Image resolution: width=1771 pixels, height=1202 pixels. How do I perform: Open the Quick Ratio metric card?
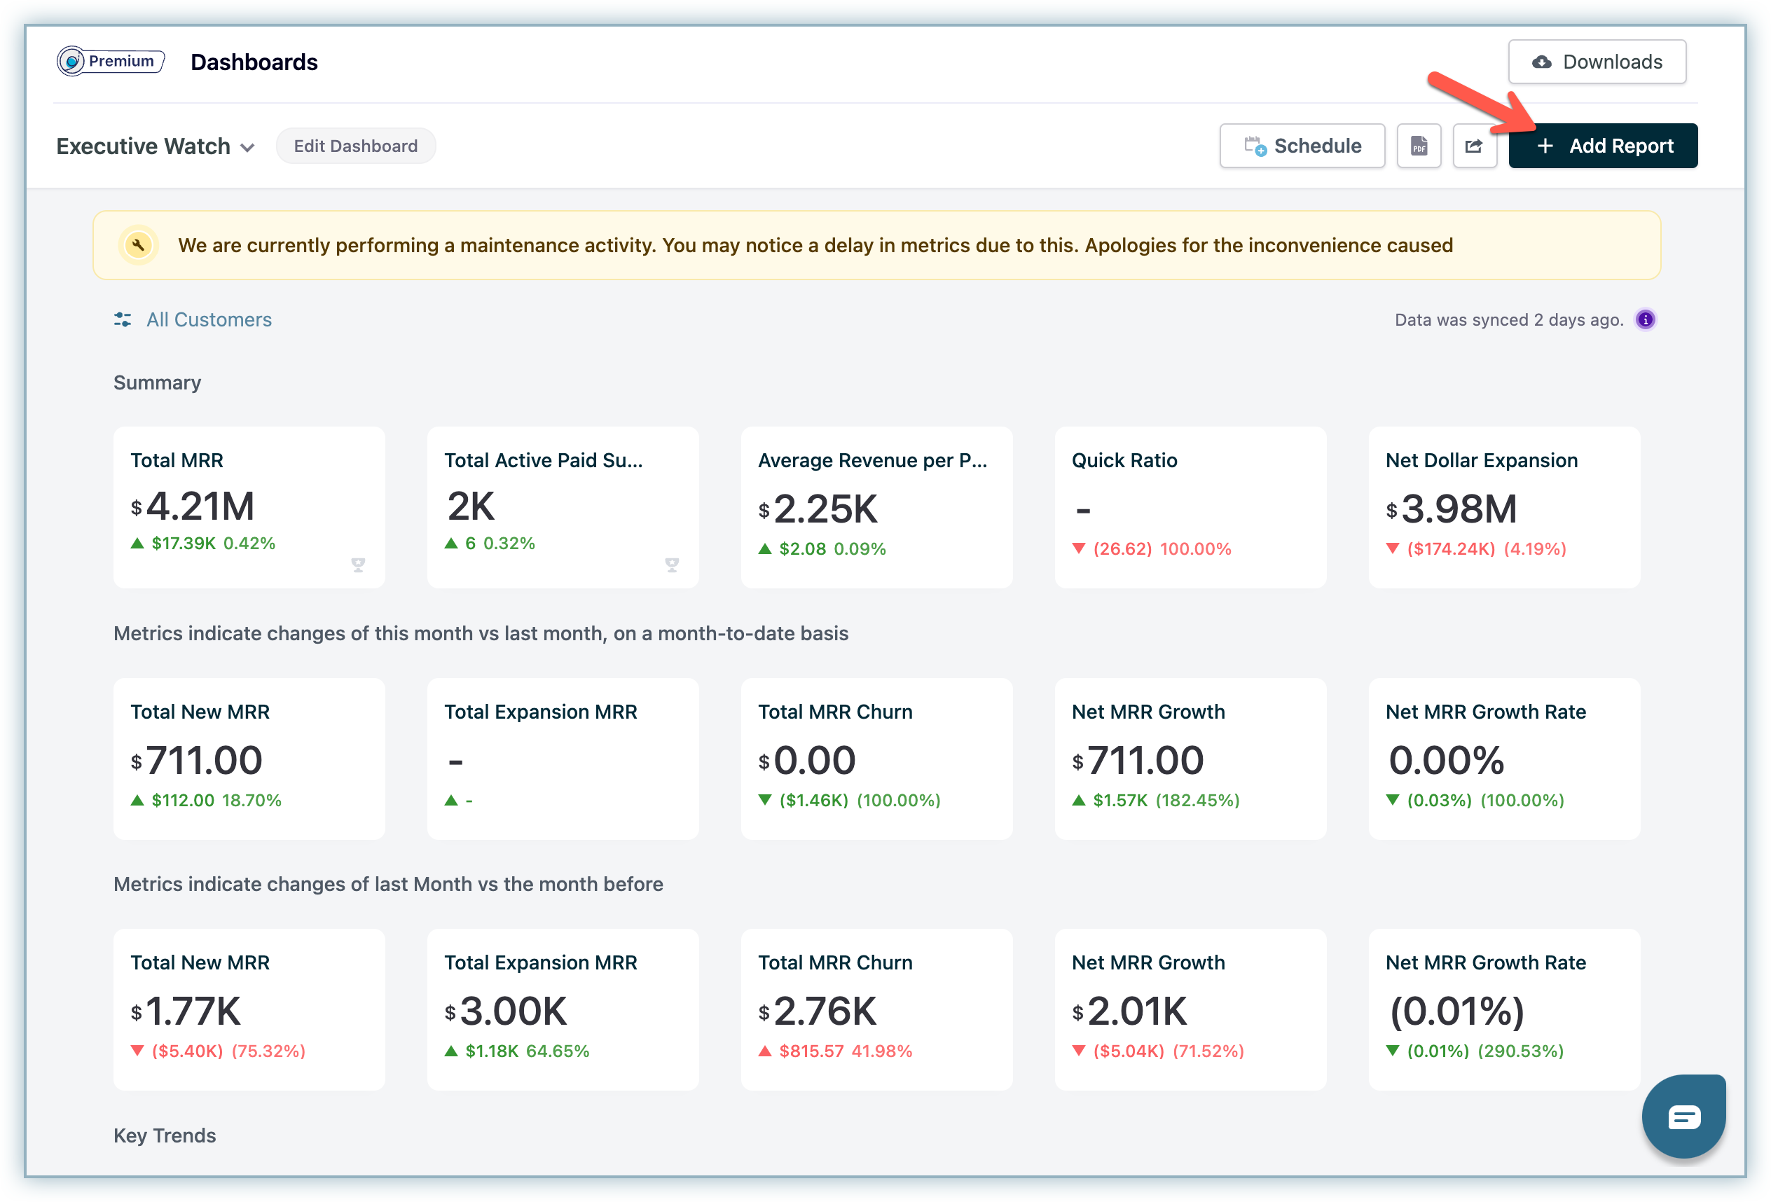click(x=1190, y=506)
